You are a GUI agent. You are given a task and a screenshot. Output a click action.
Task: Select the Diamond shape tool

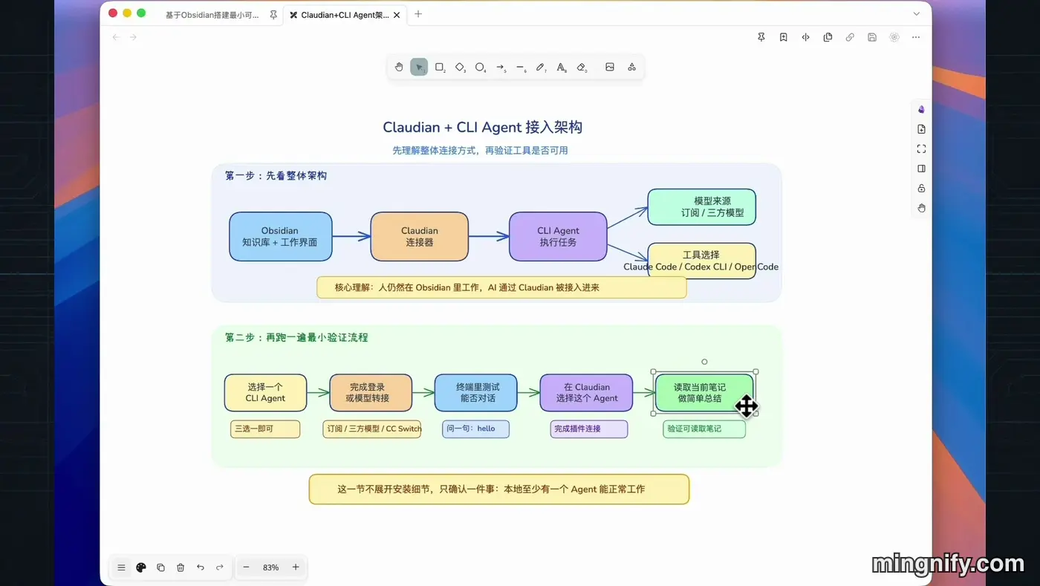(x=460, y=67)
